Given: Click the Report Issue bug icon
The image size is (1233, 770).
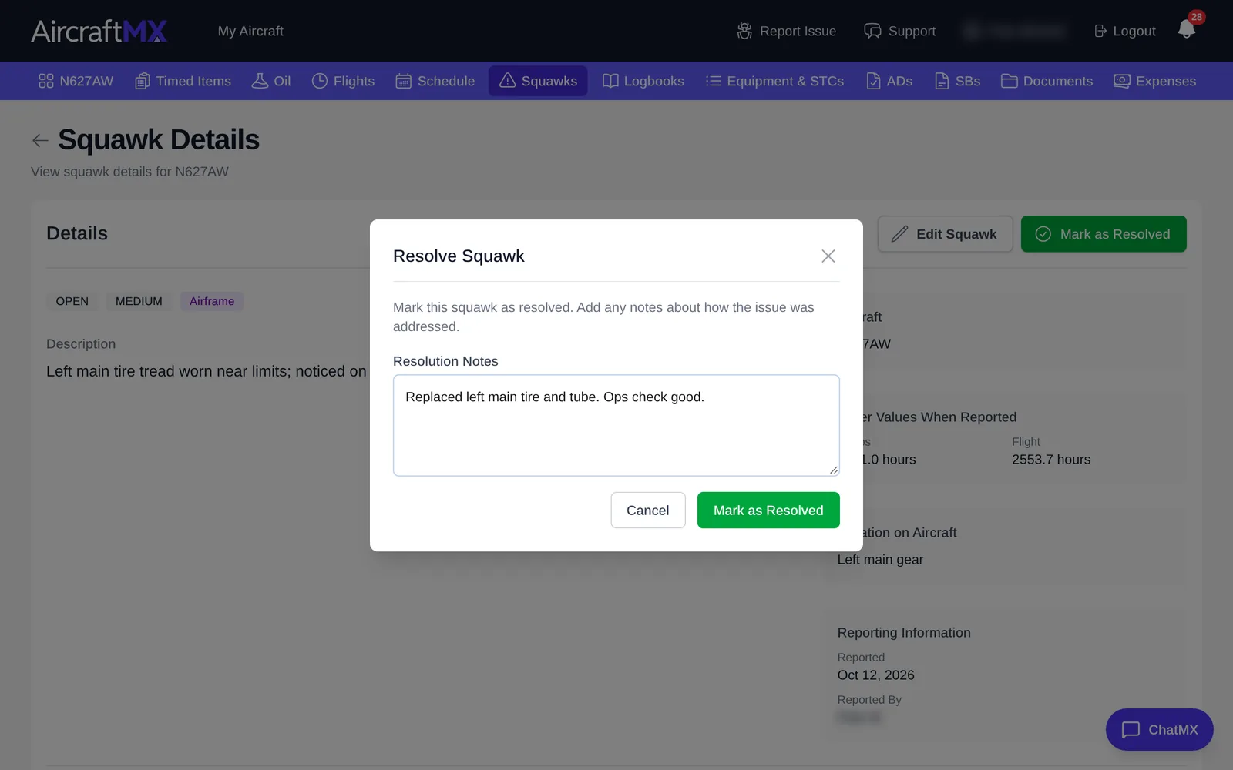Looking at the screenshot, I should pos(744,31).
